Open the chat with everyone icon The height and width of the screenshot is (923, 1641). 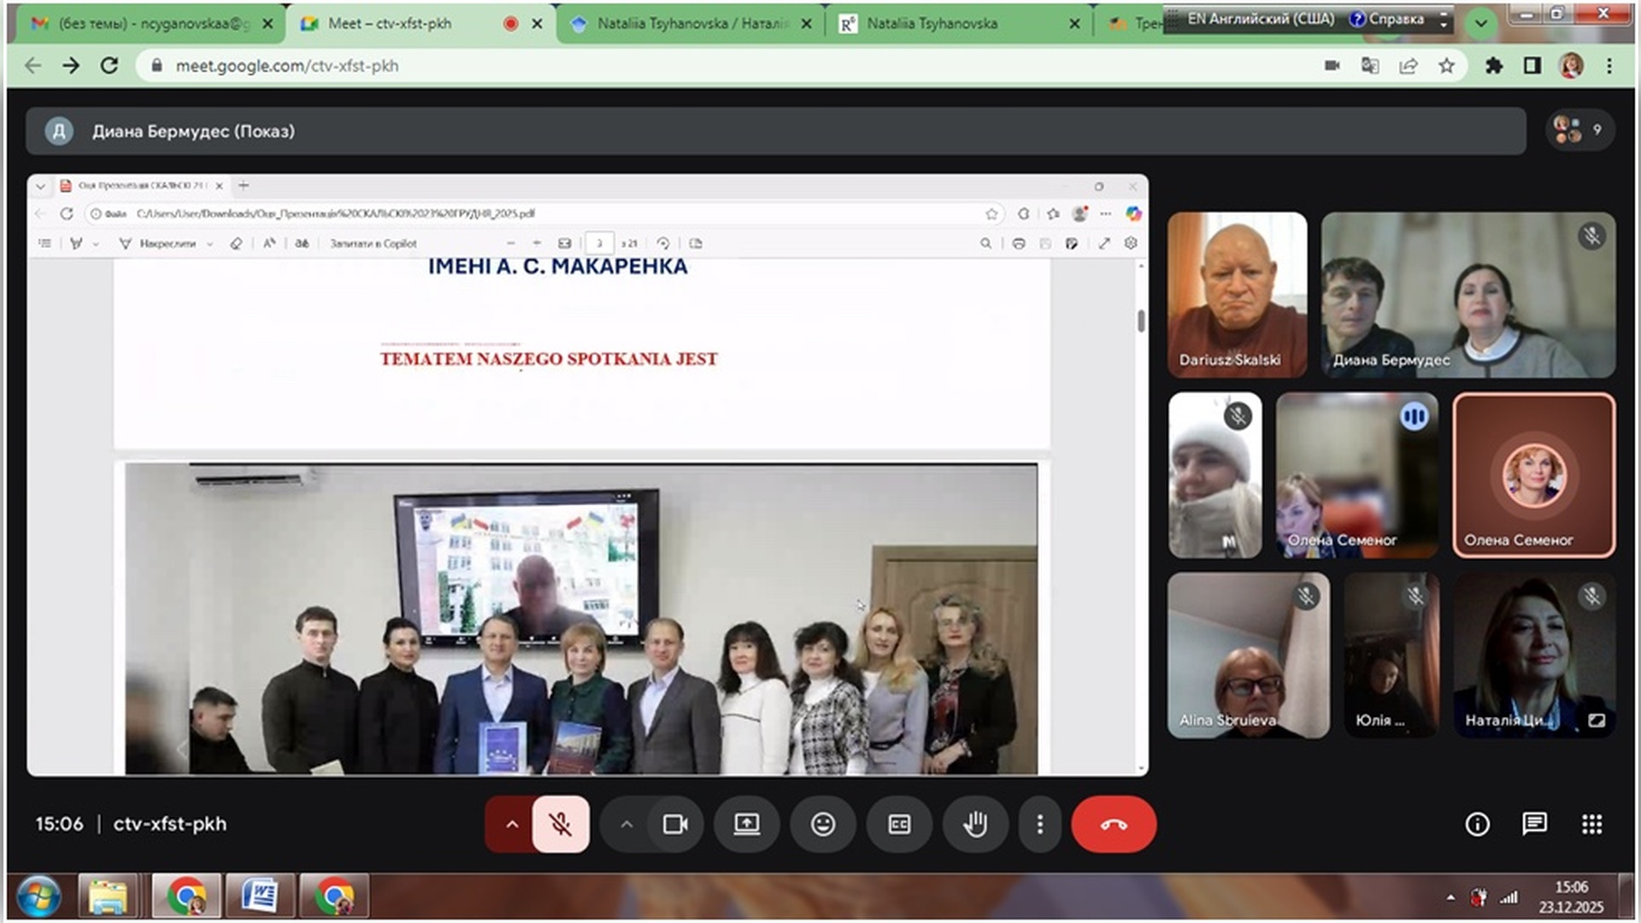(x=1534, y=824)
